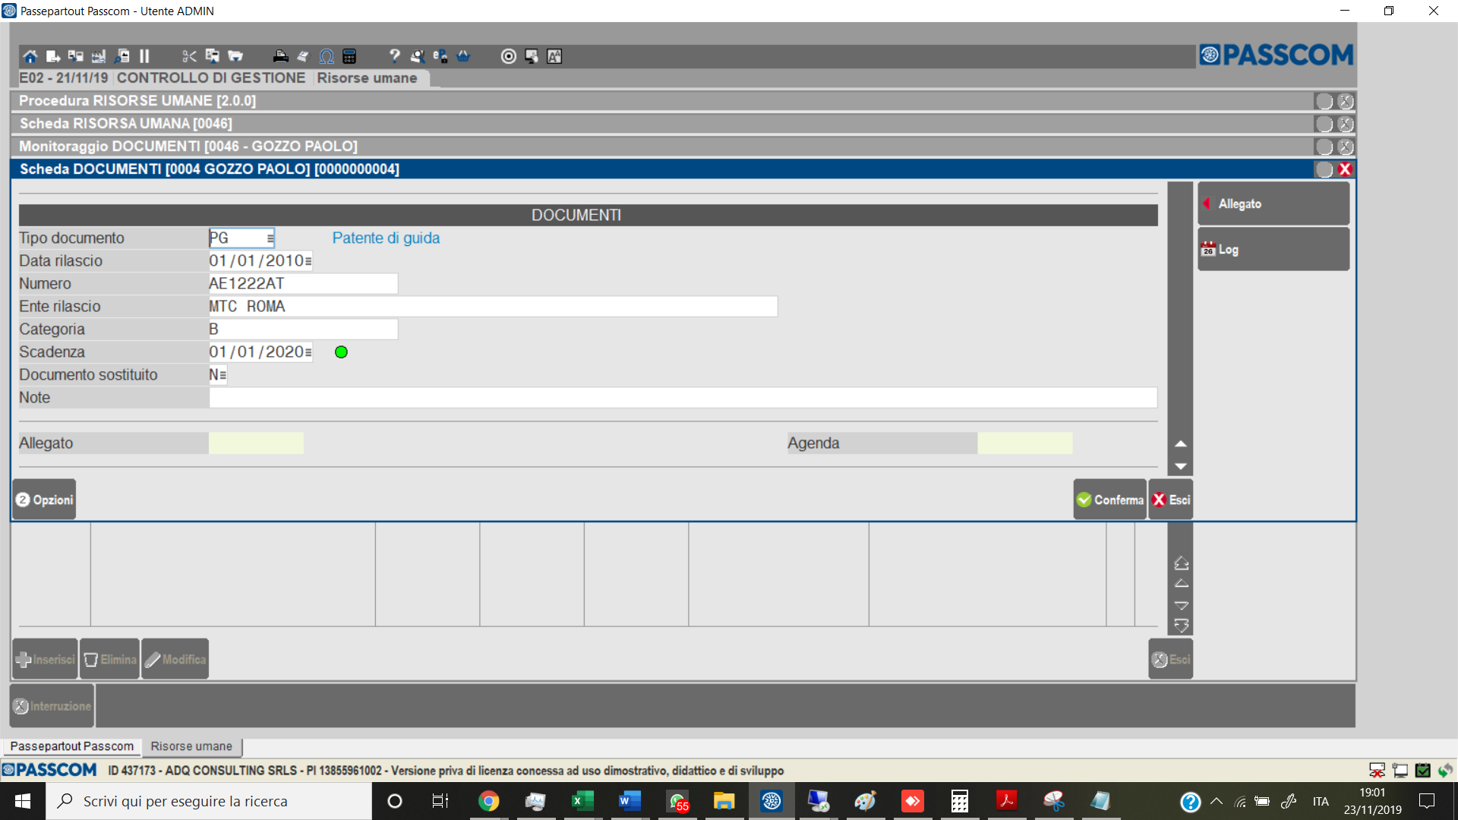Click the Note input field

pyautogui.click(x=682, y=398)
